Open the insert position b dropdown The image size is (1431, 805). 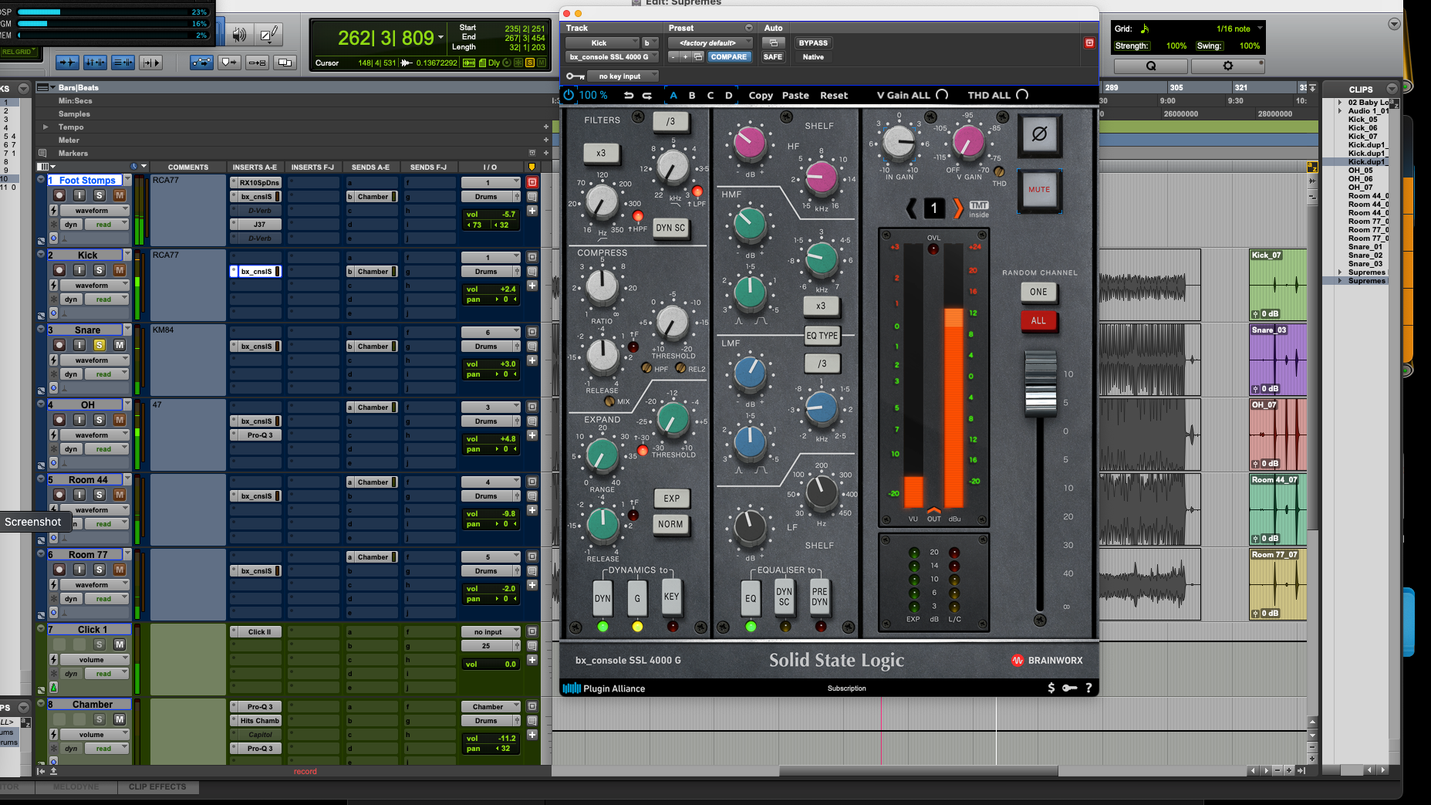(x=651, y=43)
